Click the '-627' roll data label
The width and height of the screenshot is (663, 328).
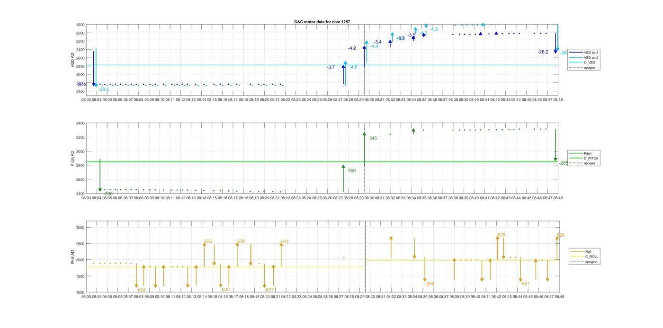pyautogui.click(x=269, y=290)
